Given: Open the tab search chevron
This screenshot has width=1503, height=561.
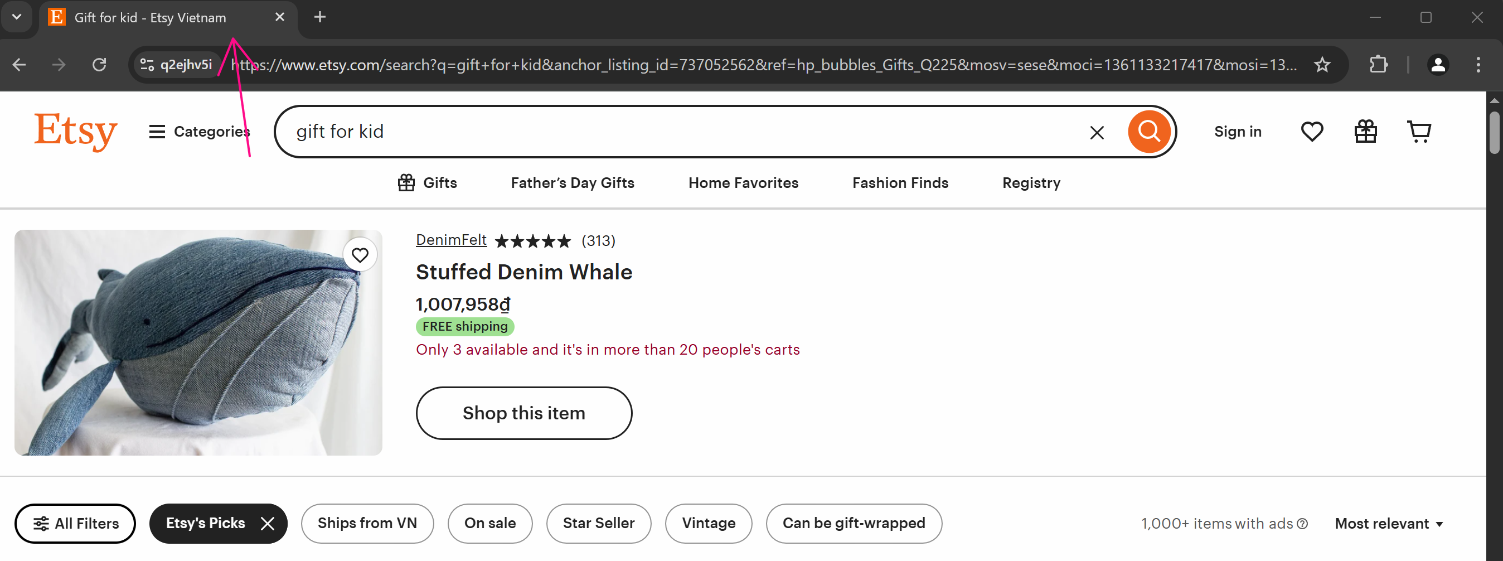Looking at the screenshot, I should click(17, 17).
